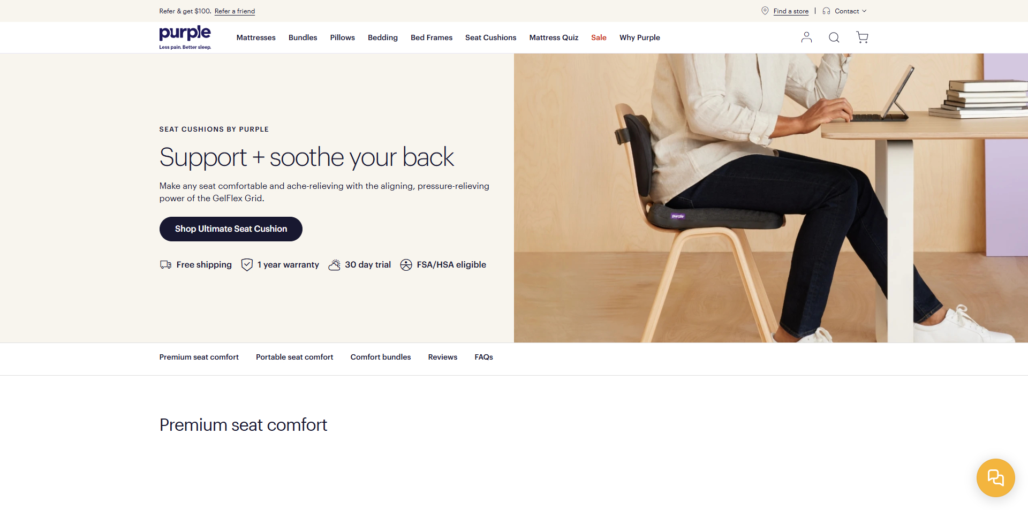
Task: Click the 1 year warranty shield icon
Action: [x=247, y=265]
